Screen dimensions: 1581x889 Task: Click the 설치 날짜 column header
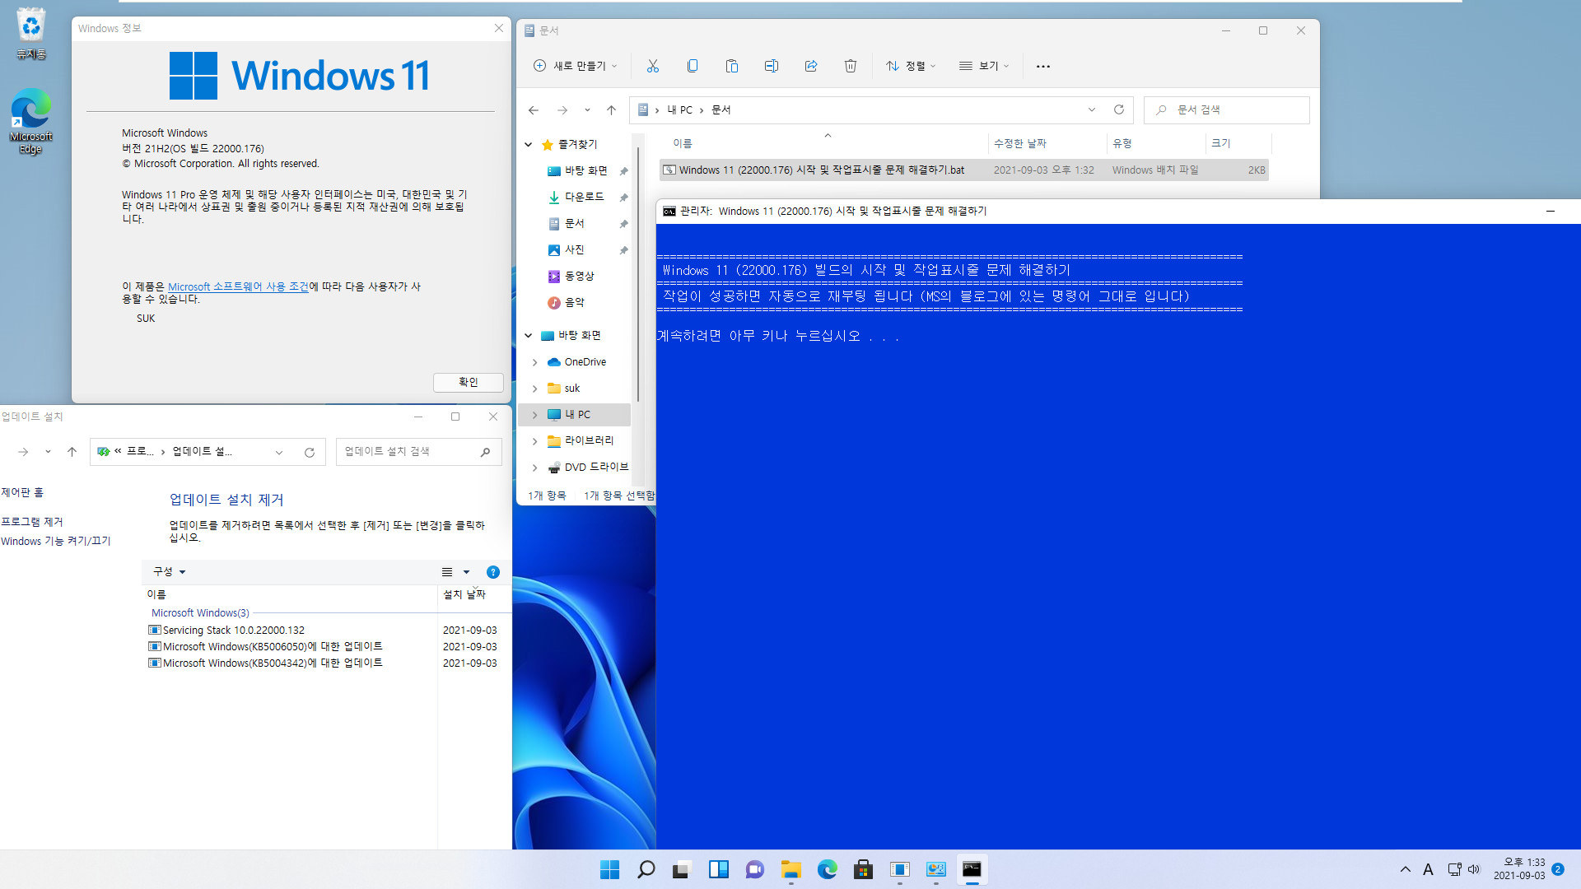click(x=464, y=595)
